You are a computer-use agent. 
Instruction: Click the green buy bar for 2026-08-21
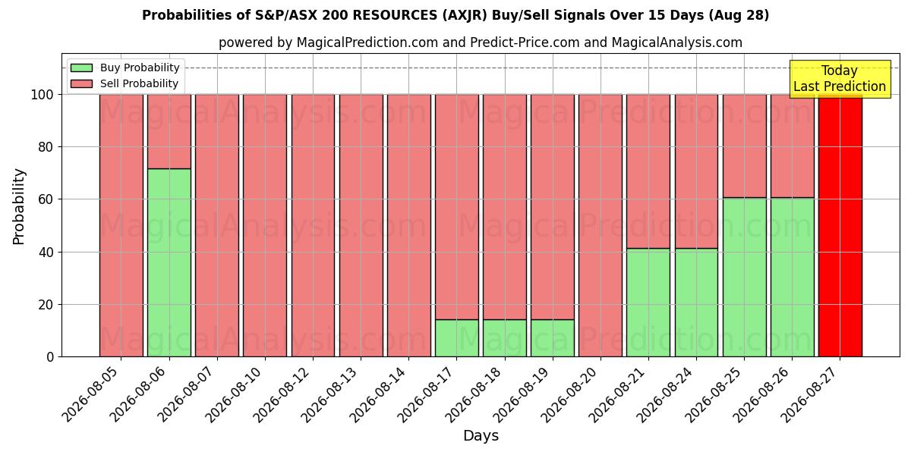coord(648,303)
